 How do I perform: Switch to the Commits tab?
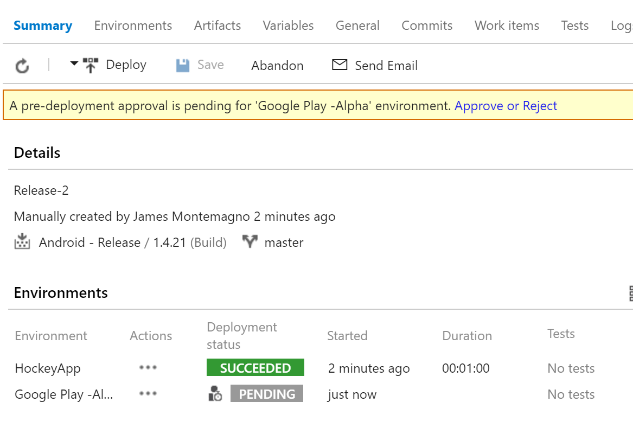coord(427,25)
